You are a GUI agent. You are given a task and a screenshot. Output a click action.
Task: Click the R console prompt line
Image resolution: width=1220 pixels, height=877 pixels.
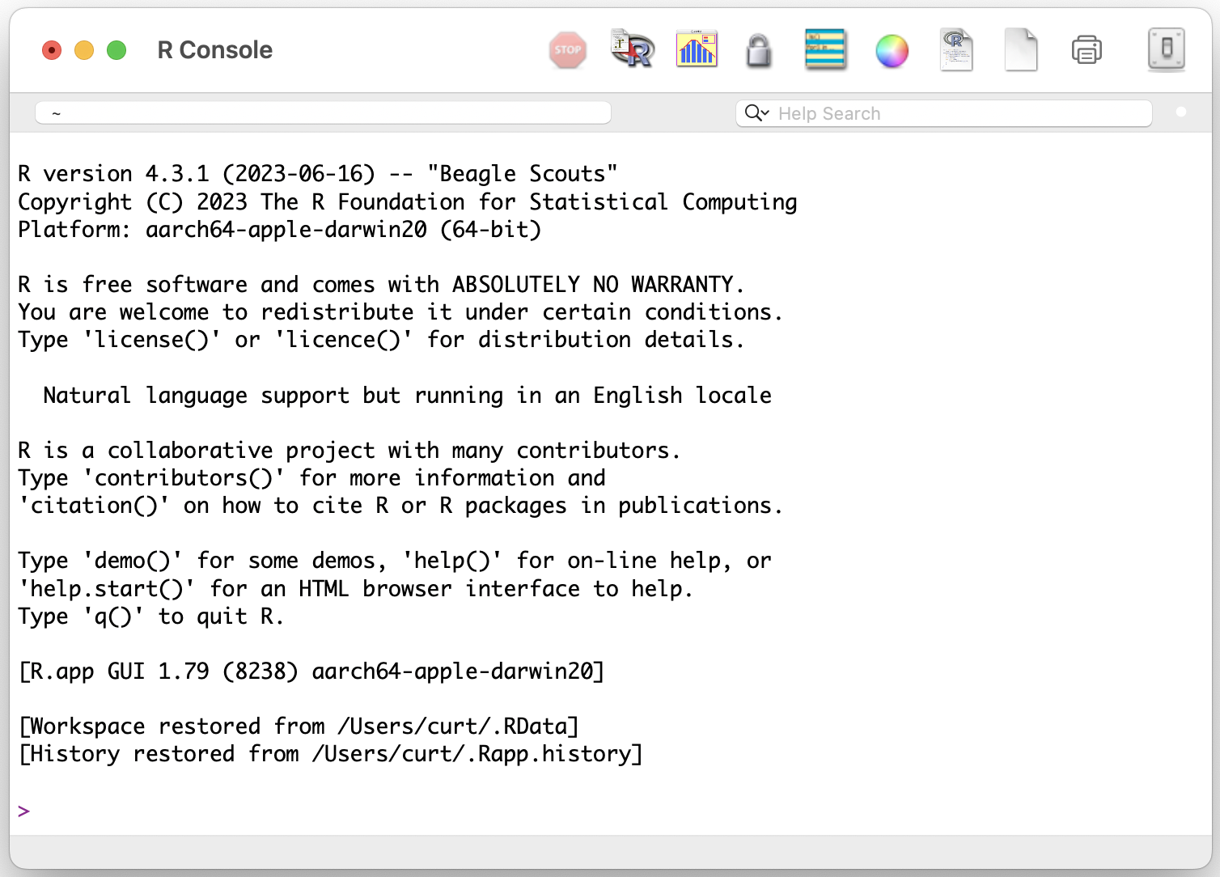click(611, 811)
